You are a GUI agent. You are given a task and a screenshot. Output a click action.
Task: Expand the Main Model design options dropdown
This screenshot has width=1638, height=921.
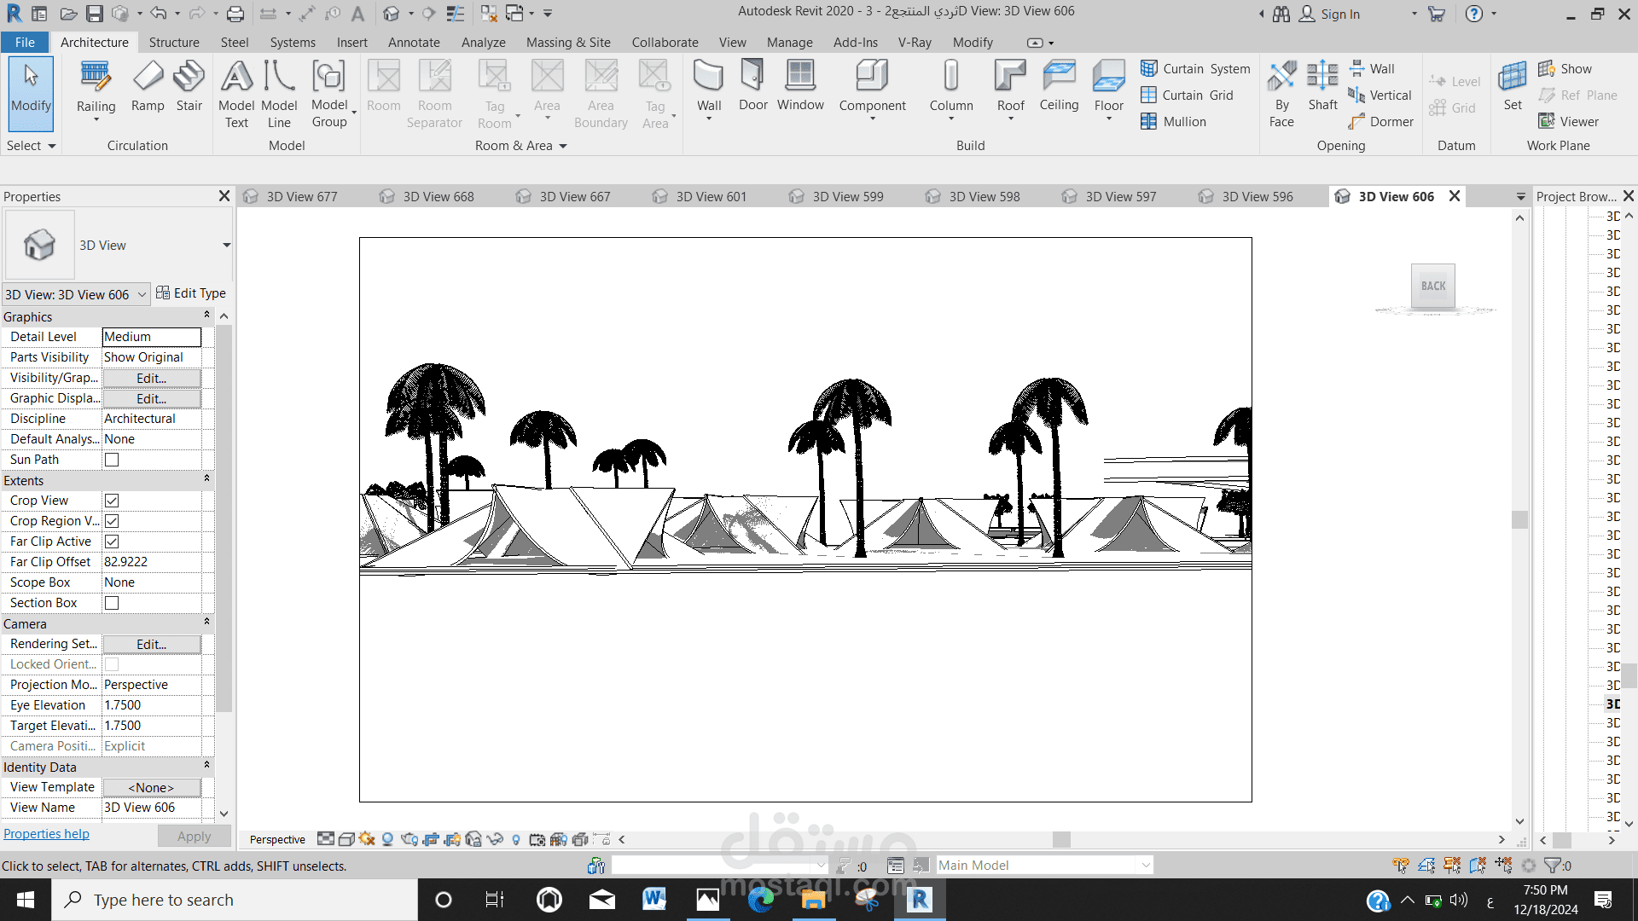tap(1145, 866)
